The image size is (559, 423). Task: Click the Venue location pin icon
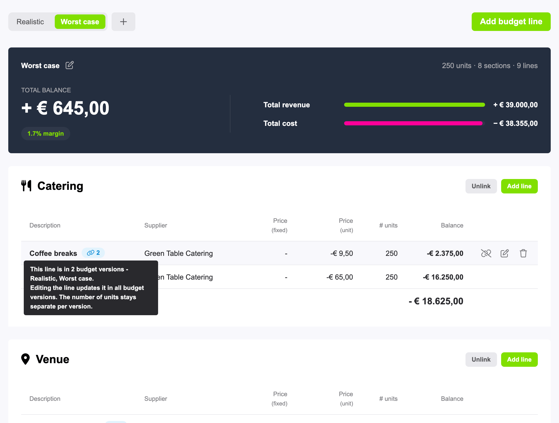click(x=25, y=359)
